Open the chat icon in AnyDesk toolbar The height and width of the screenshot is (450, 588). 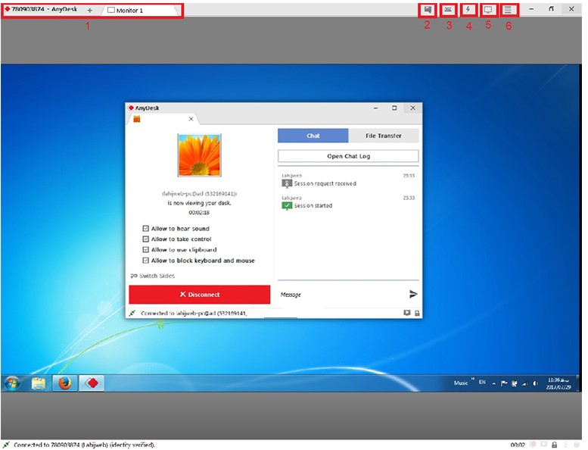coord(428,10)
